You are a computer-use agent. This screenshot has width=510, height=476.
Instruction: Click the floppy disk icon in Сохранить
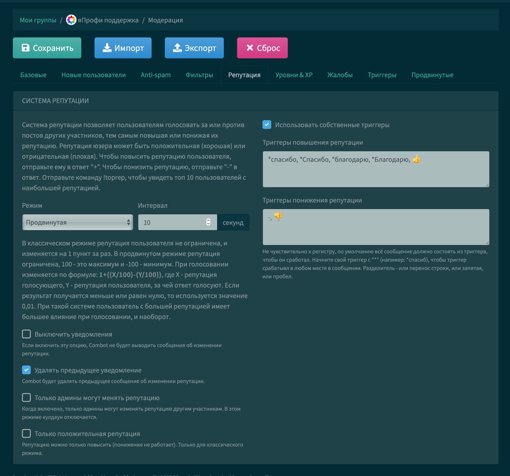(x=25, y=48)
